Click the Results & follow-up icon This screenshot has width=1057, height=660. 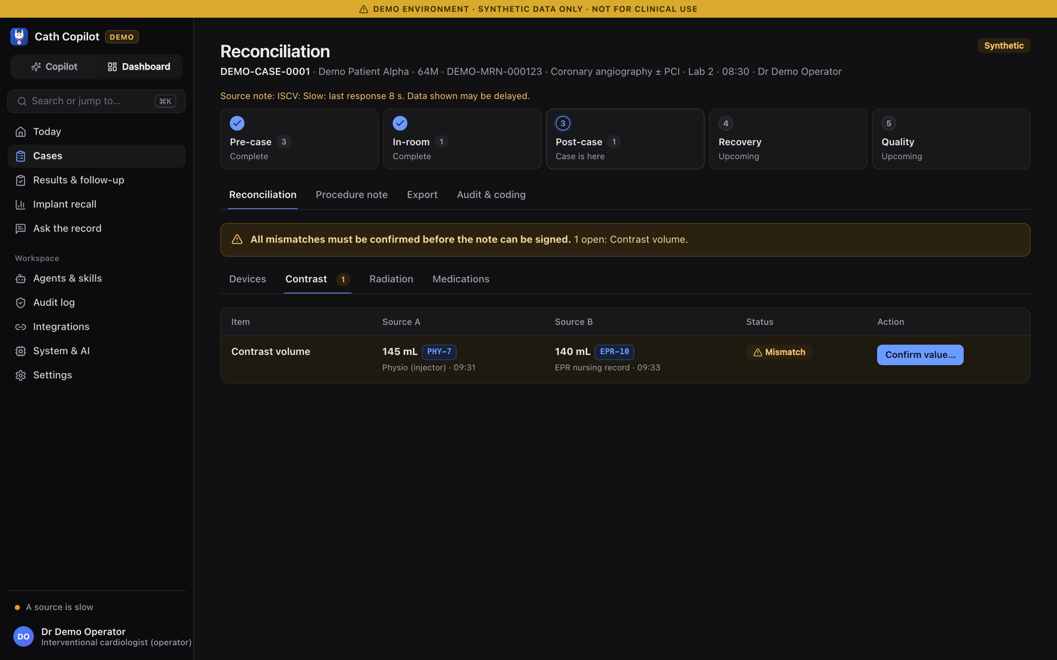[20, 180]
